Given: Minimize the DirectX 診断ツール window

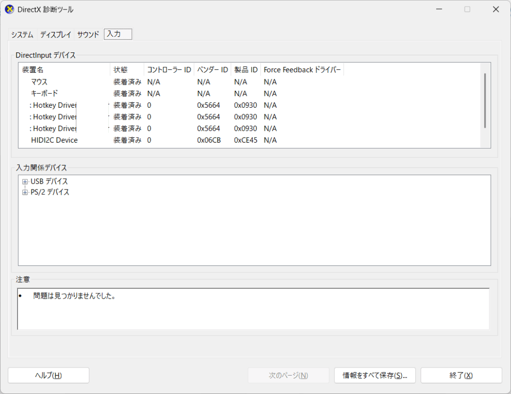Looking at the screenshot, I should [x=439, y=9].
